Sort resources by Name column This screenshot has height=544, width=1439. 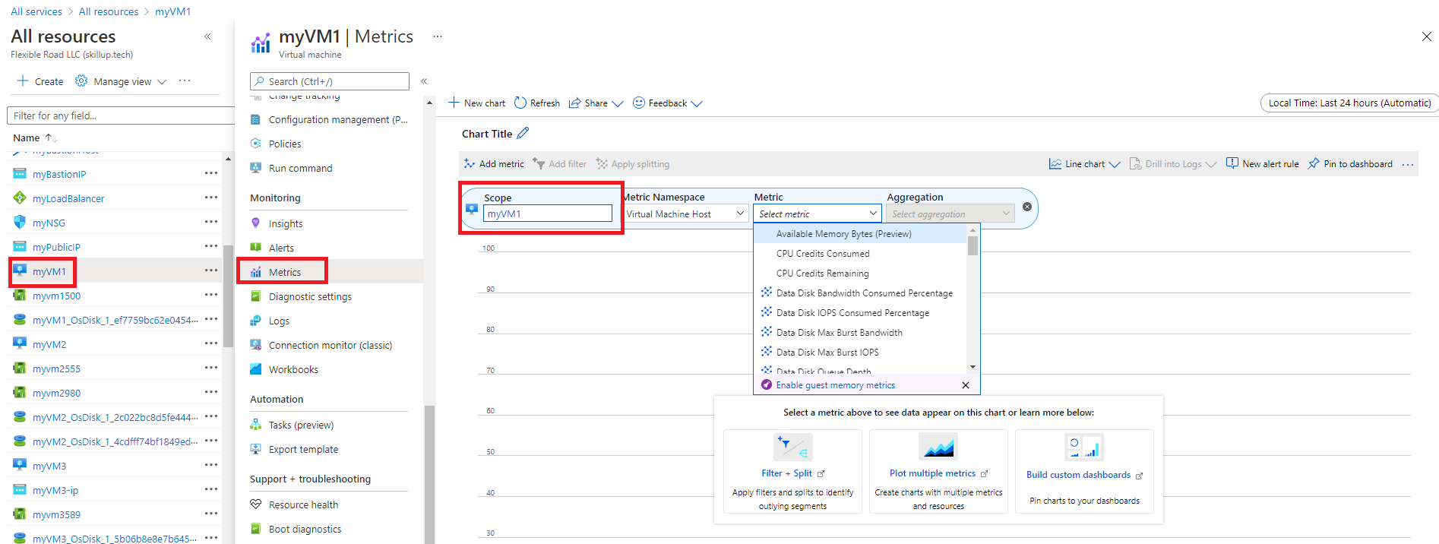[34, 138]
